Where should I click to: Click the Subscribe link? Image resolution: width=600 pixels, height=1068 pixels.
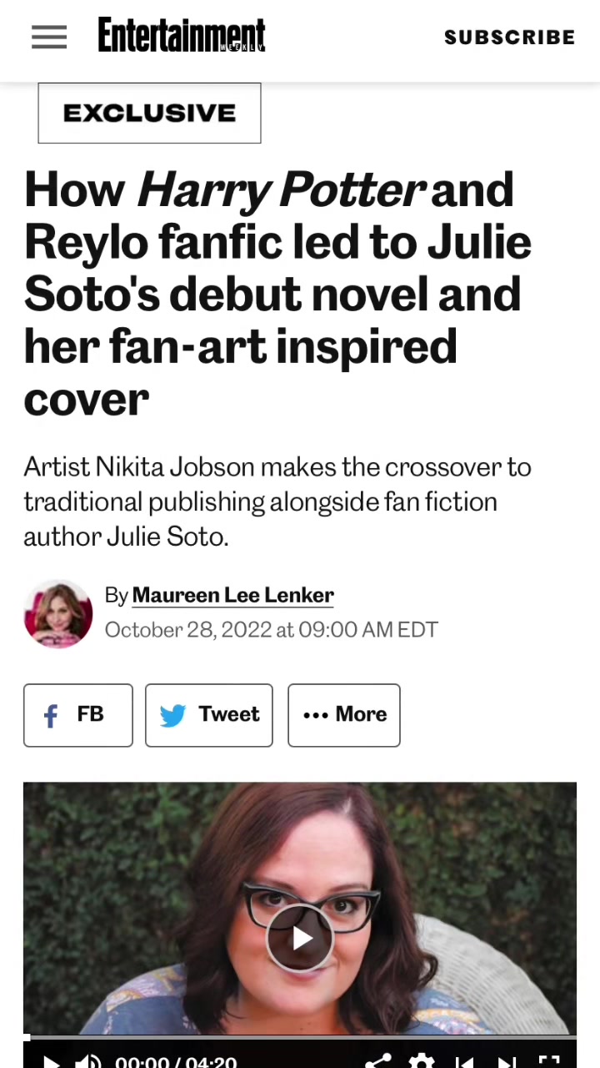pyautogui.click(x=509, y=38)
